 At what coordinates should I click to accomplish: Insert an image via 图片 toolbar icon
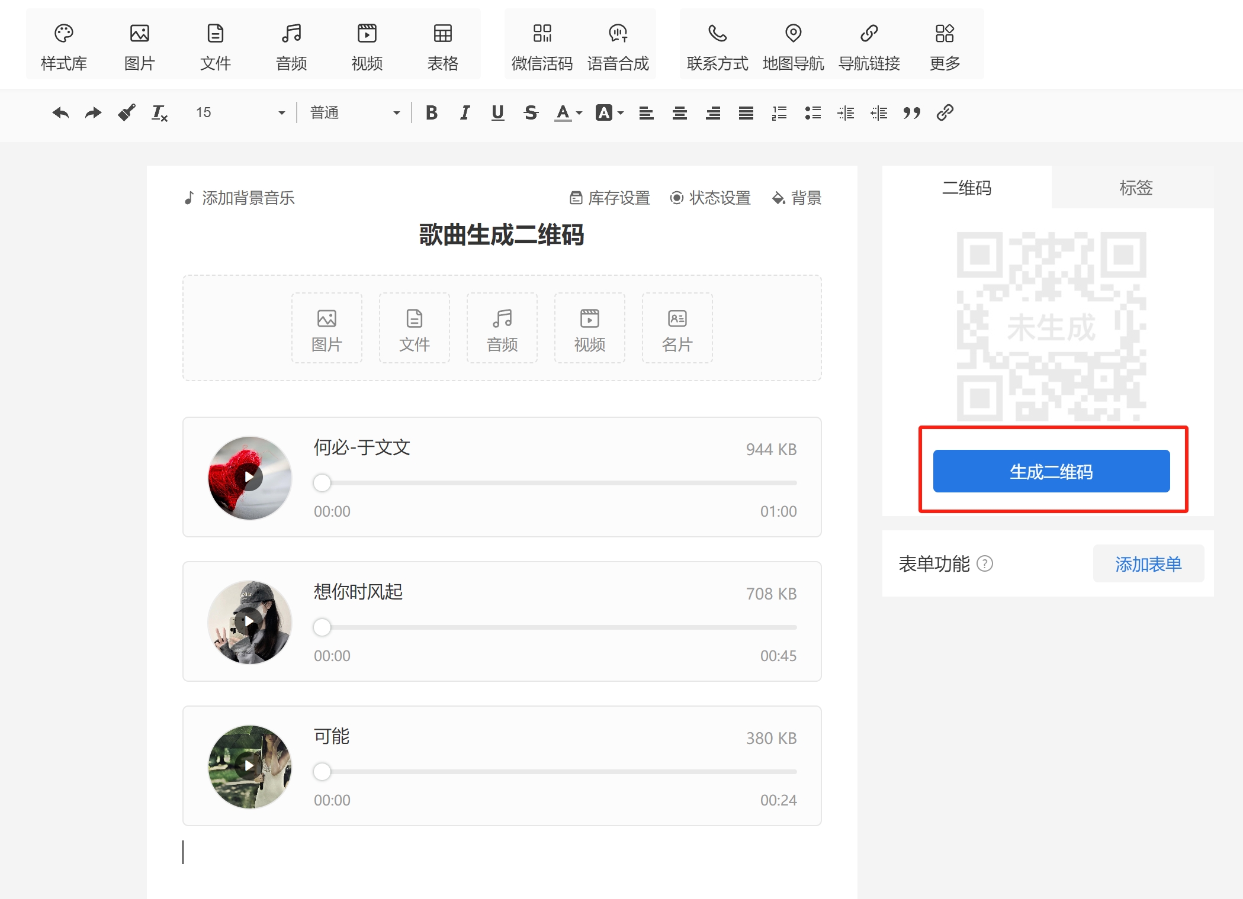pyautogui.click(x=140, y=46)
